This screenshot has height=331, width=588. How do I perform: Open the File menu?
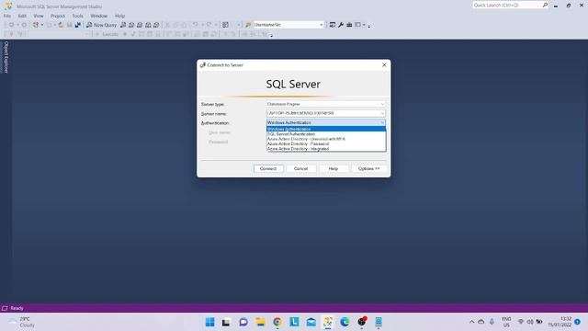(7, 16)
